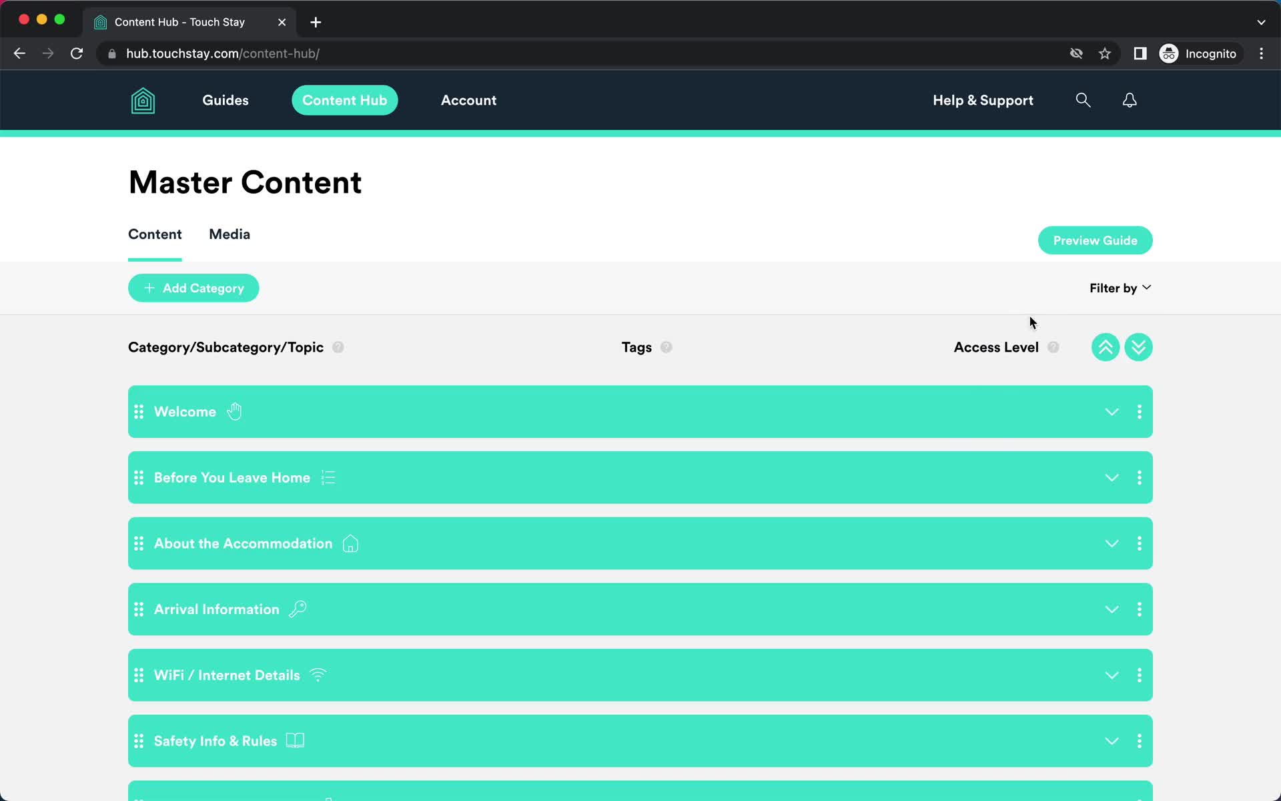Image resolution: width=1281 pixels, height=801 pixels.
Task: Open the Filter by dropdown
Action: [1120, 287]
